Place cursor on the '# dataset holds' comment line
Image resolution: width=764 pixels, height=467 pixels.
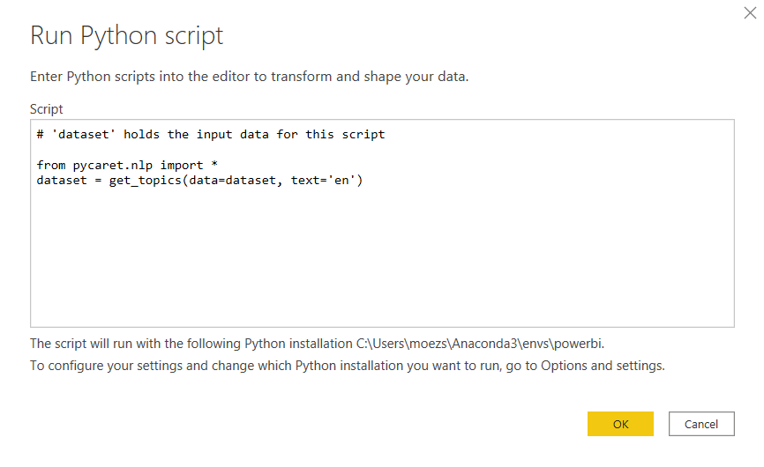click(210, 135)
